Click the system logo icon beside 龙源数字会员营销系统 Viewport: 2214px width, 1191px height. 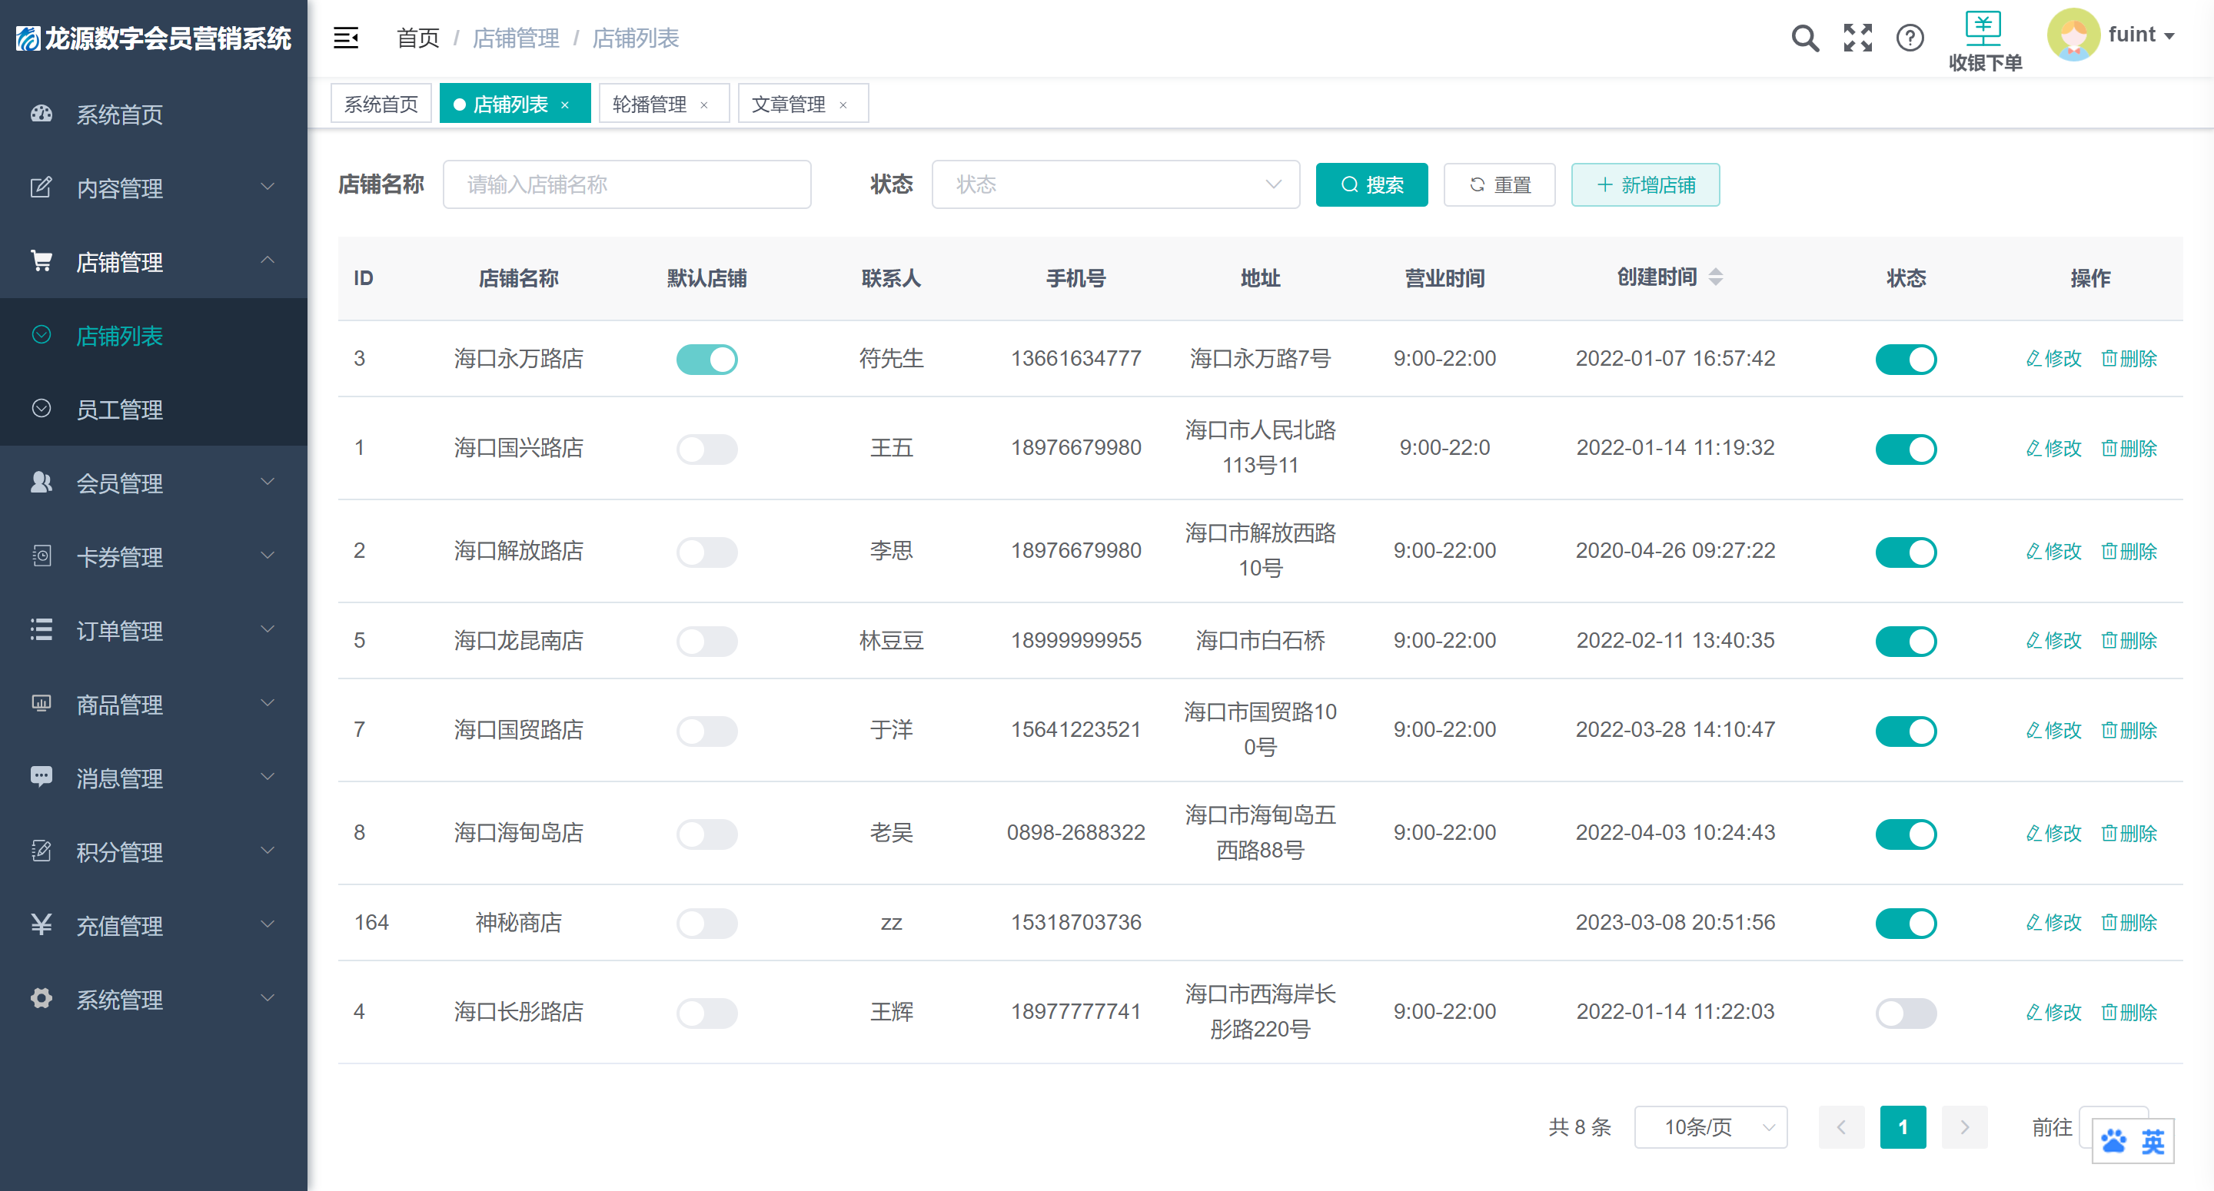(x=28, y=38)
